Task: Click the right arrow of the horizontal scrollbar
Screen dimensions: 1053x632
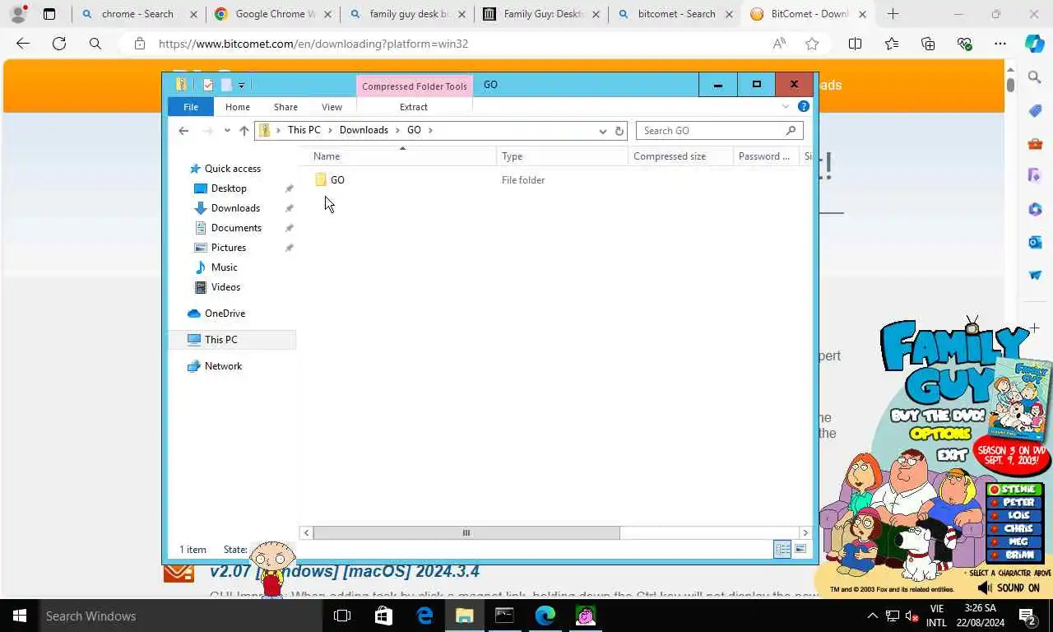Action: (x=805, y=532)
